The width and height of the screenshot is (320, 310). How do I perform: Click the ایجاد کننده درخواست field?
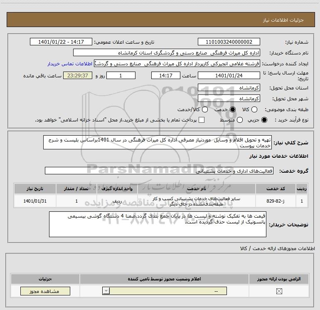pyautogui.click(x=177, y=64)
